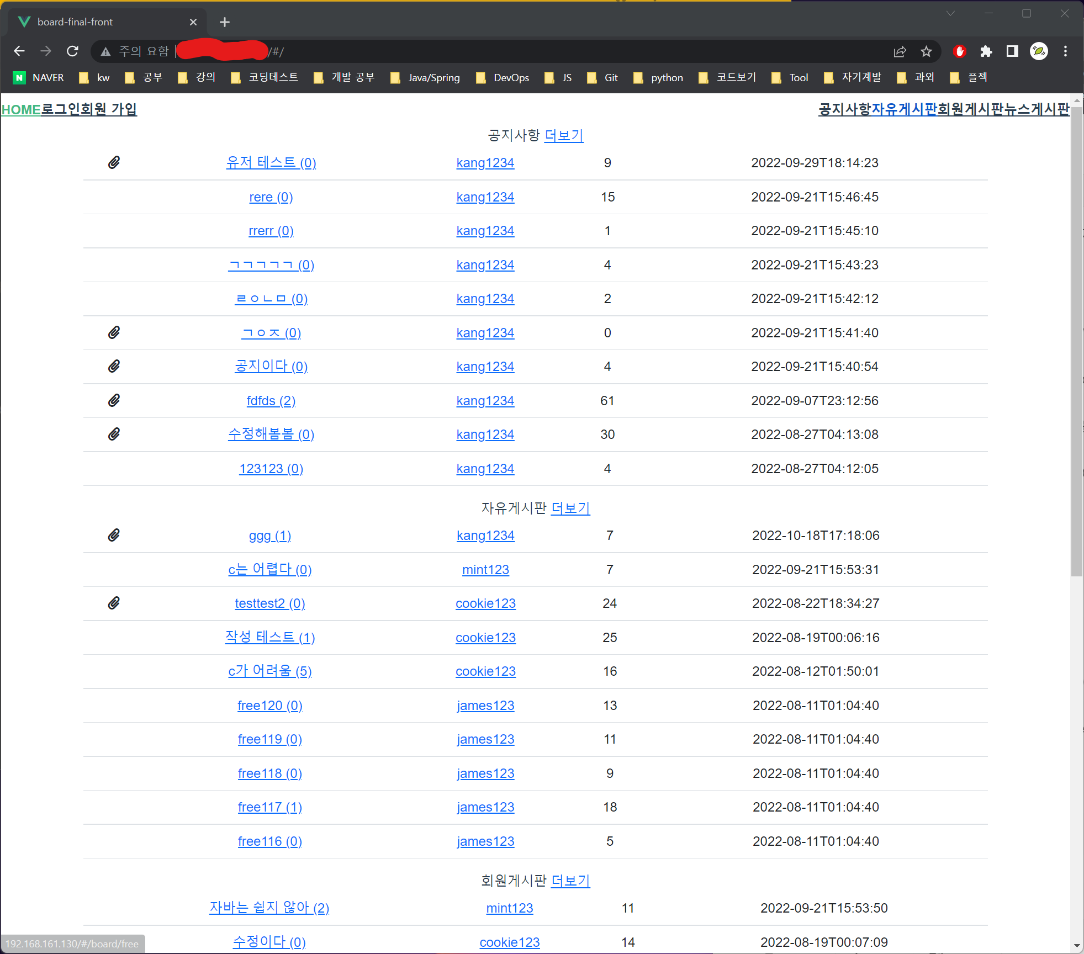Click paperclip attachment icon beside fdfds post
1084x954 pixels.
(114, 400)
